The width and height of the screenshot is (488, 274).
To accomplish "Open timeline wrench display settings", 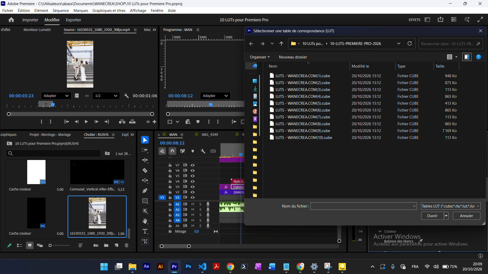I will (203, 151).
